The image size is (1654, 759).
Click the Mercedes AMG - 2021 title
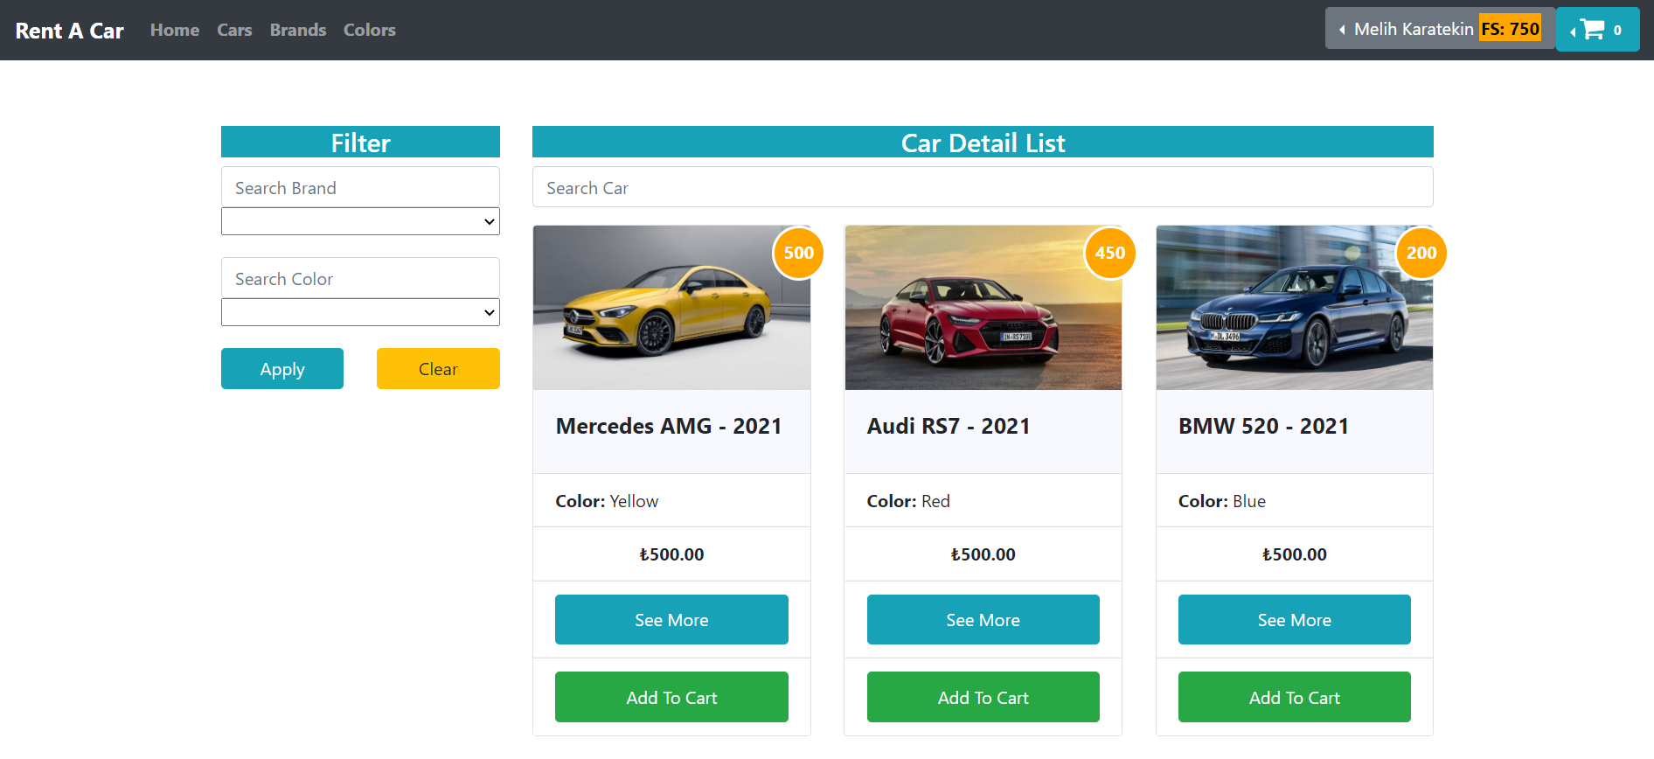pos(669,426)
